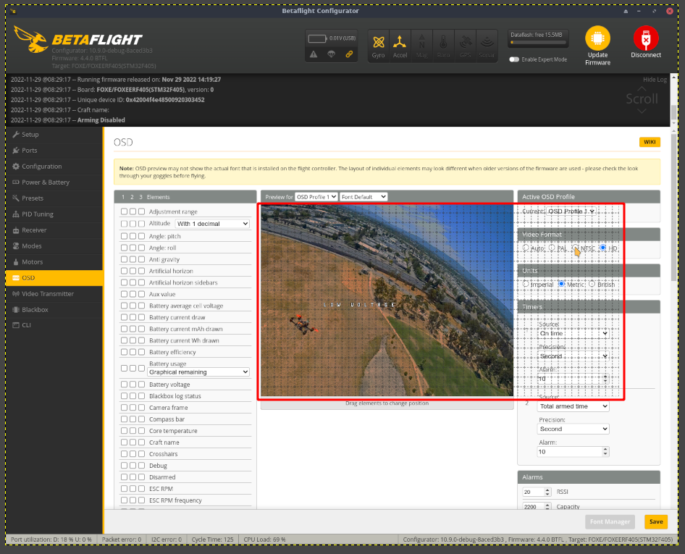
Task: Click the Hide Log link
Action: tap(654, 79)
